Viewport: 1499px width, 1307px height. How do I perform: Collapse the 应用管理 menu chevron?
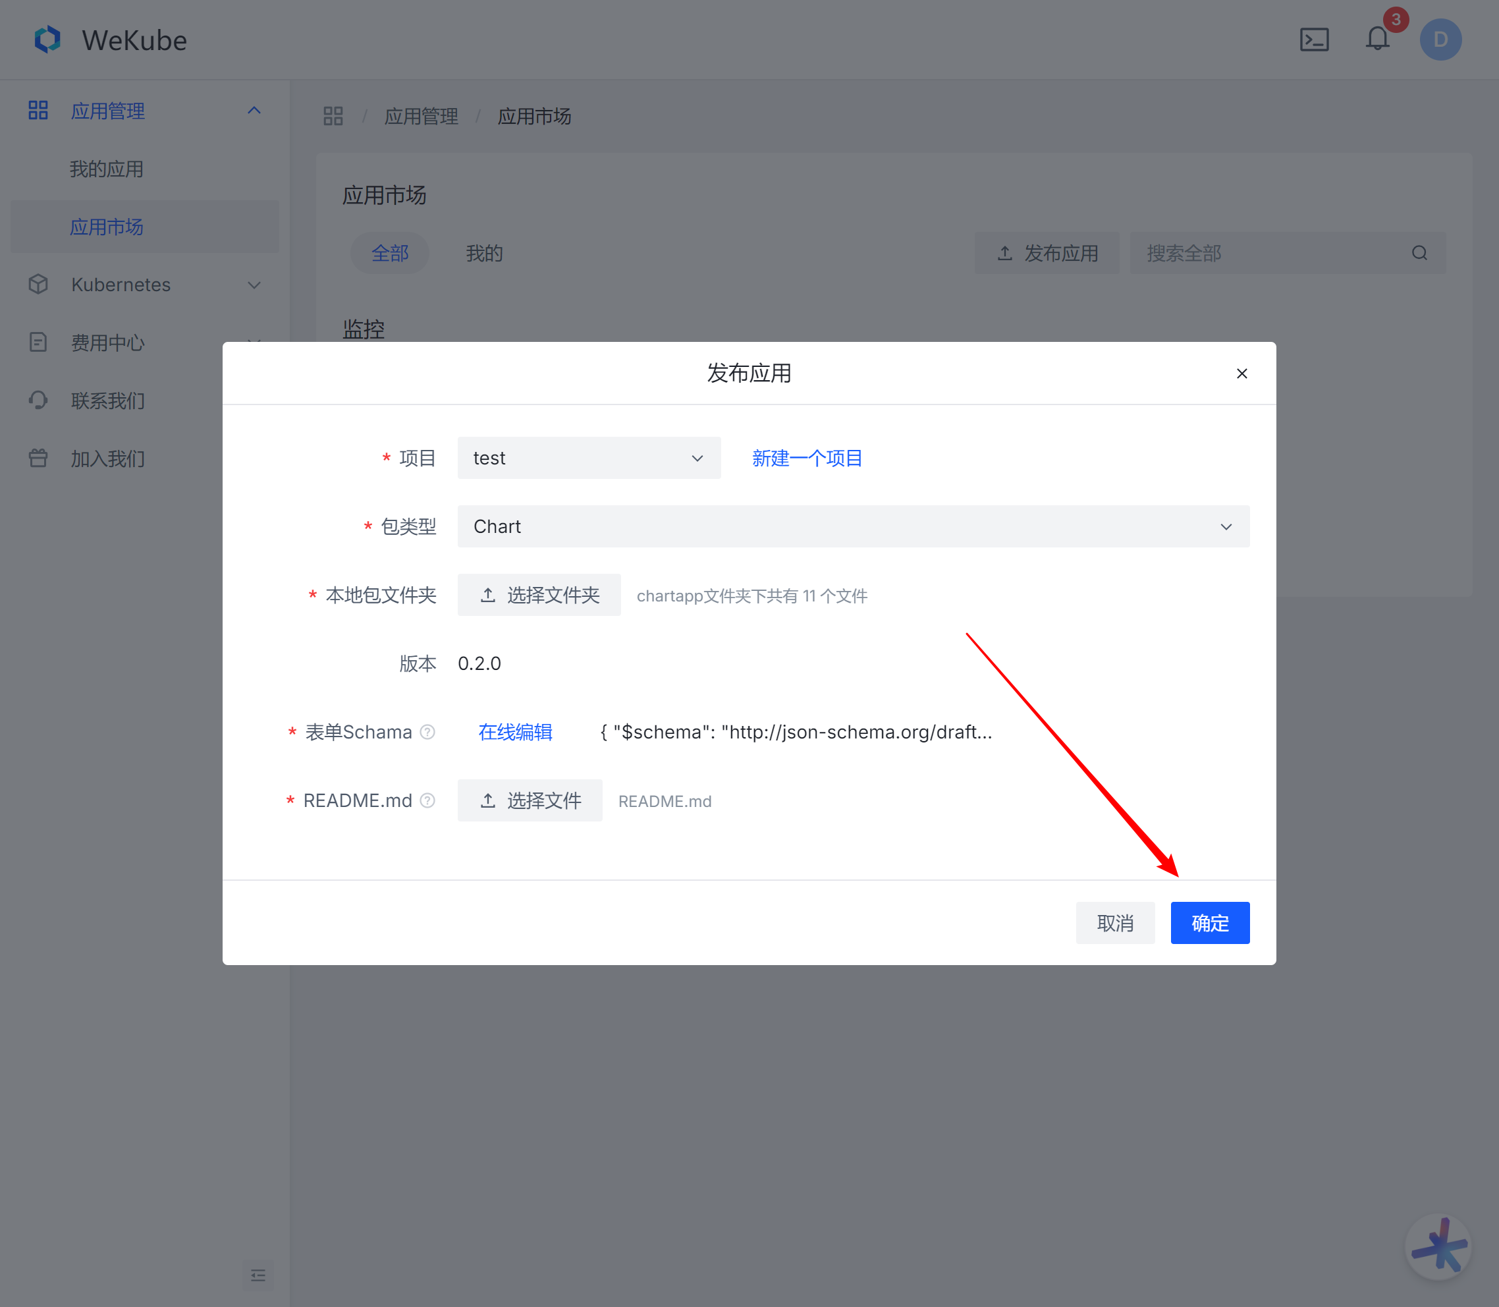point(254,110)
